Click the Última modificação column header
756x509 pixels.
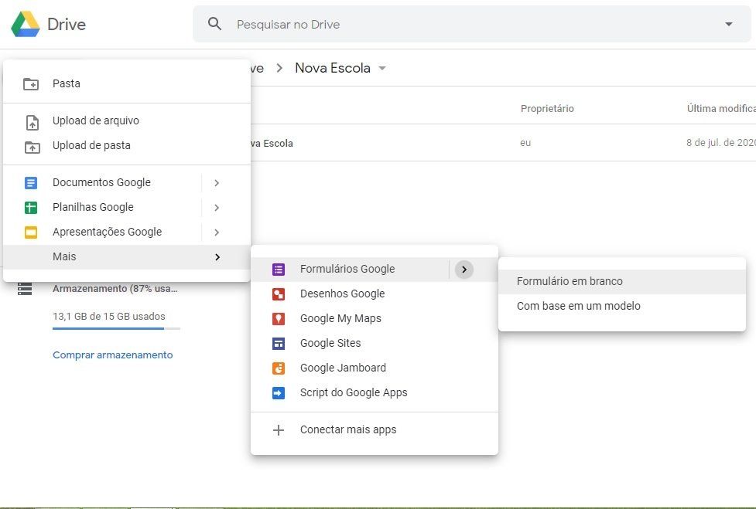721,109
